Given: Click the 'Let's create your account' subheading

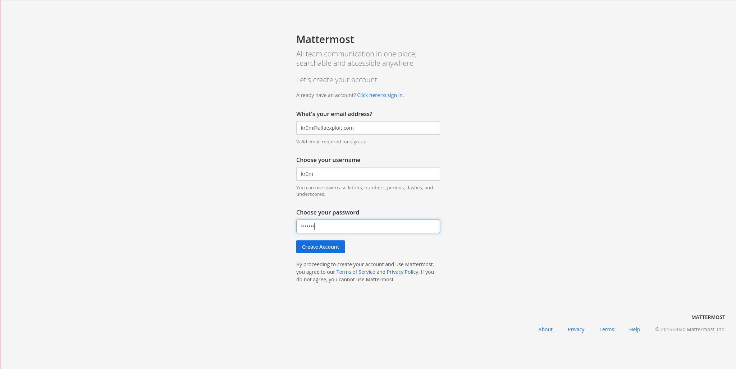Looking at the screenshot, I should (337, 80).
